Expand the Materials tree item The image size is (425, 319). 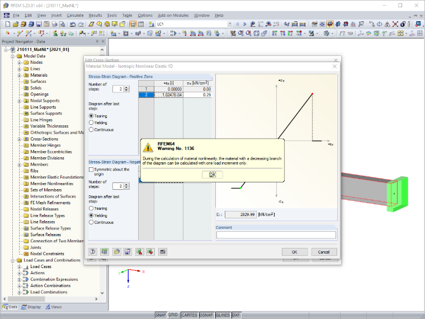click(x=19, y=75)
